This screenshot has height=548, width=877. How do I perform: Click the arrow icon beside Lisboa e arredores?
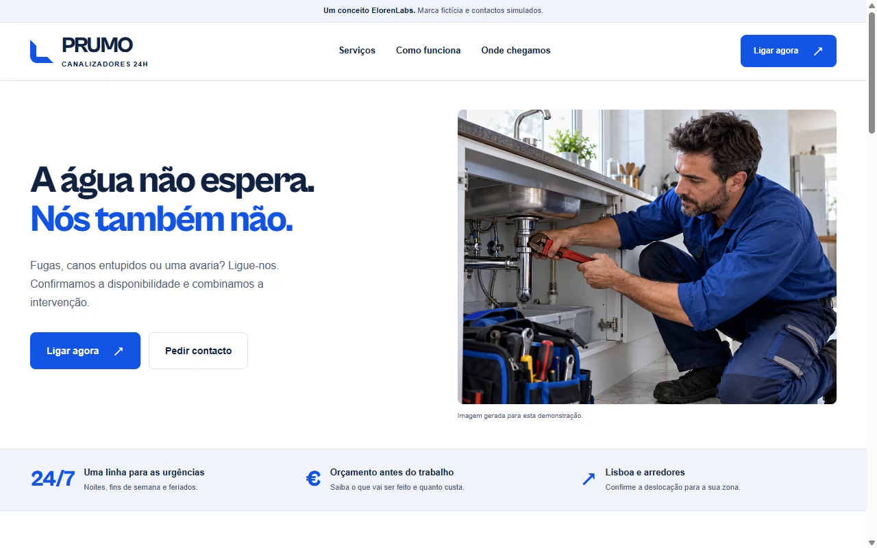tap(589, 479)
